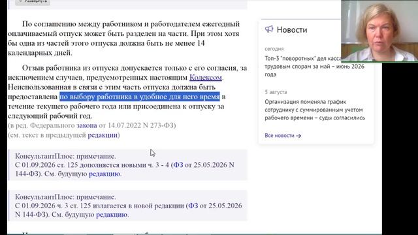Image resolution: width=418 pixels, height=235 pixels.
Task: Open the news about Организация поменяла график
Action: [315, 110]
